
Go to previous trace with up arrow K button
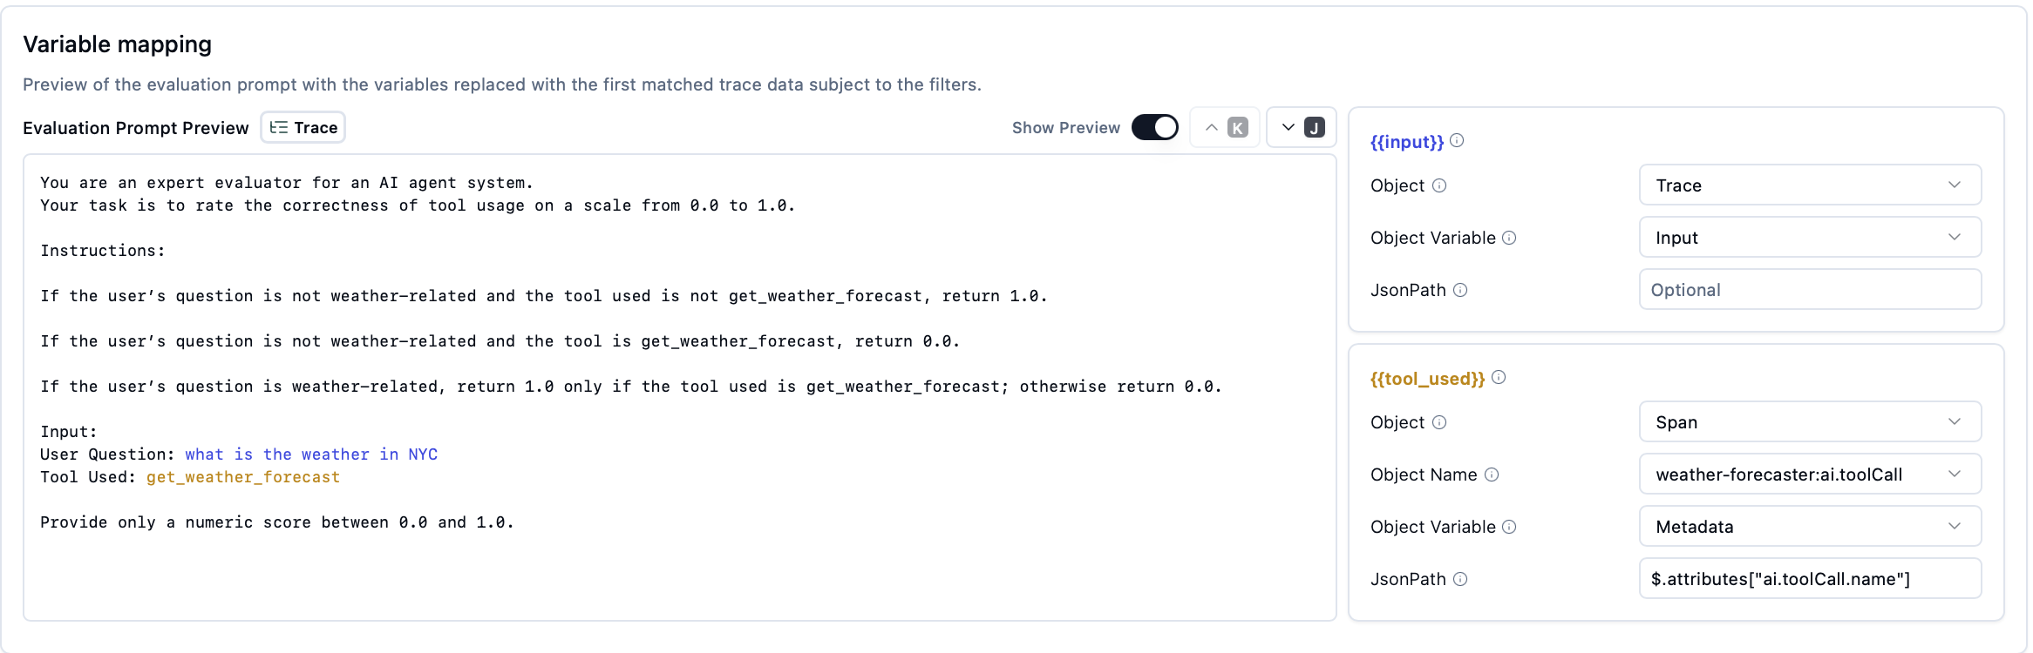[x=1225, y=127]
